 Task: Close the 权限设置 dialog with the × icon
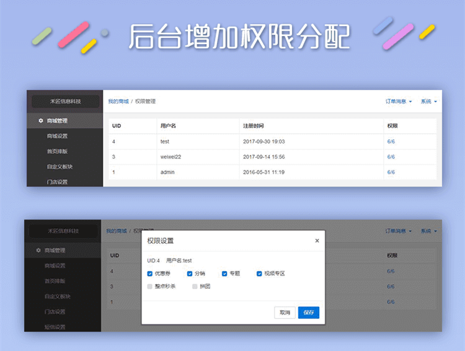pyautogui.click(x=317, y=241)
